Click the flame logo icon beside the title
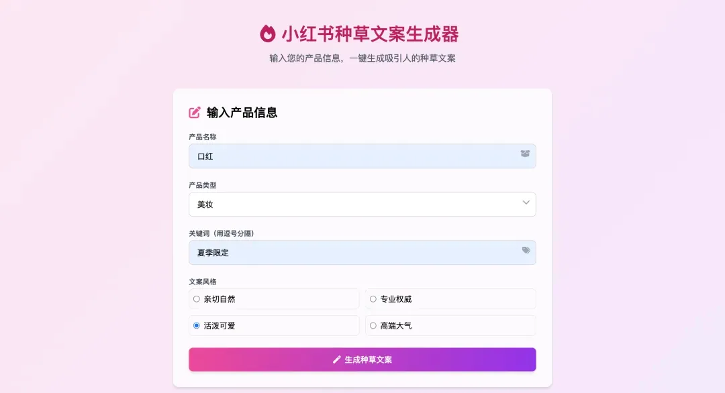Screen dimensions: 725x393 [x=267, y=34]
